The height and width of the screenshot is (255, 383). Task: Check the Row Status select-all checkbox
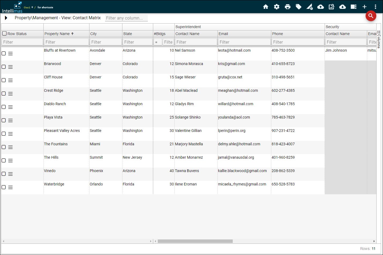point(4,33)
